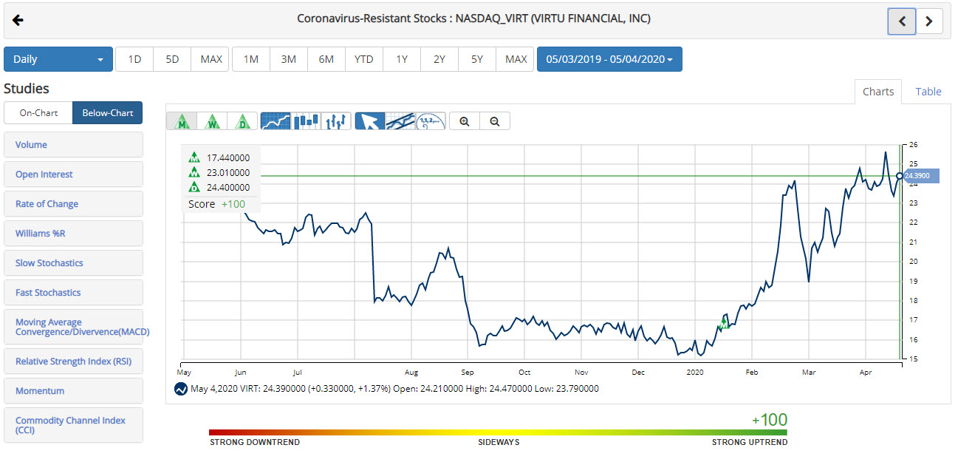Screen dimensions: 958x462
Task: Zoom out of the chart
Action: (x=495, y=121)
